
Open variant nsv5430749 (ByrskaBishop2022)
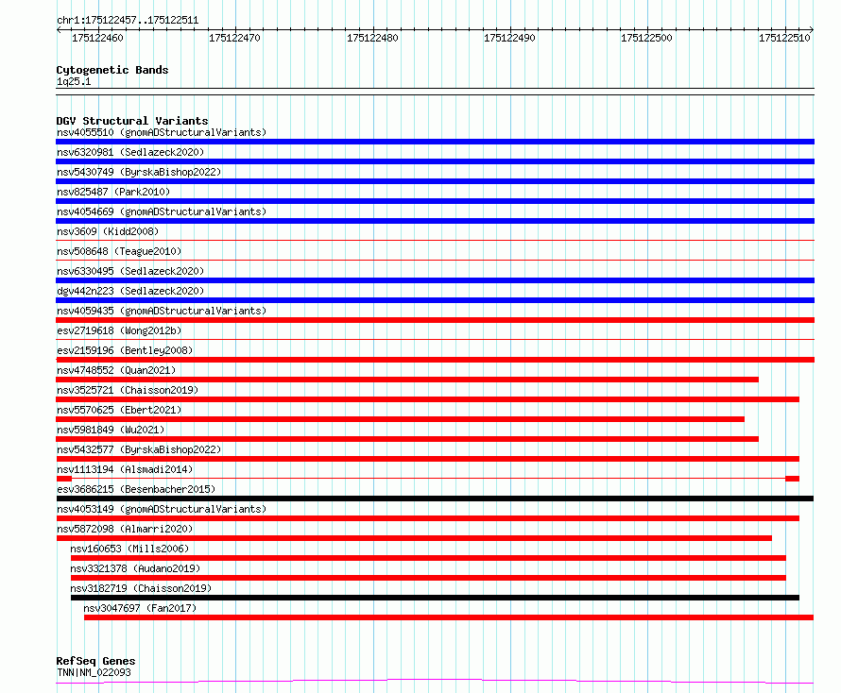point(139,172)
